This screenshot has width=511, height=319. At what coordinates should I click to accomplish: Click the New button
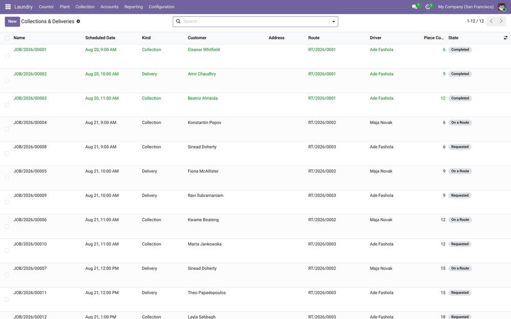click(x=12, y=21)
